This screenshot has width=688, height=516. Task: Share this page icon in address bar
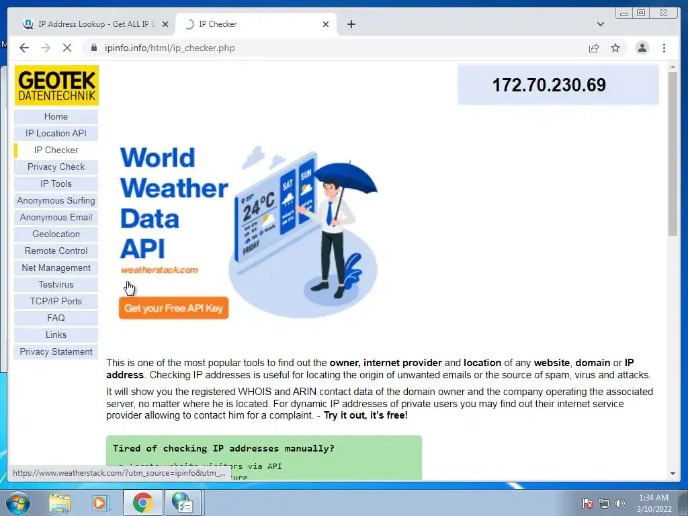(594, 48)
